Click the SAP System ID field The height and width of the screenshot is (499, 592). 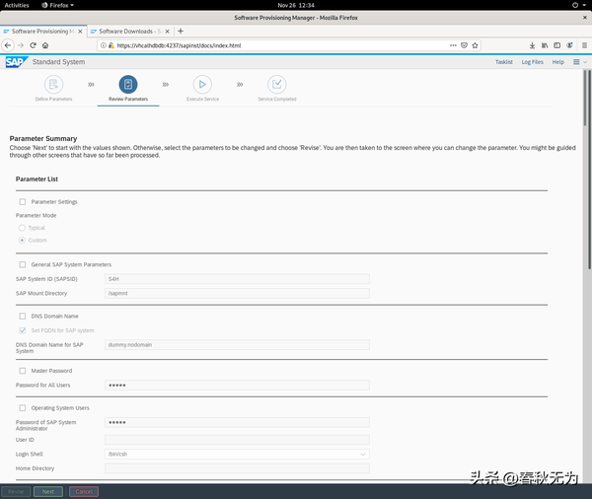(237, 279)
